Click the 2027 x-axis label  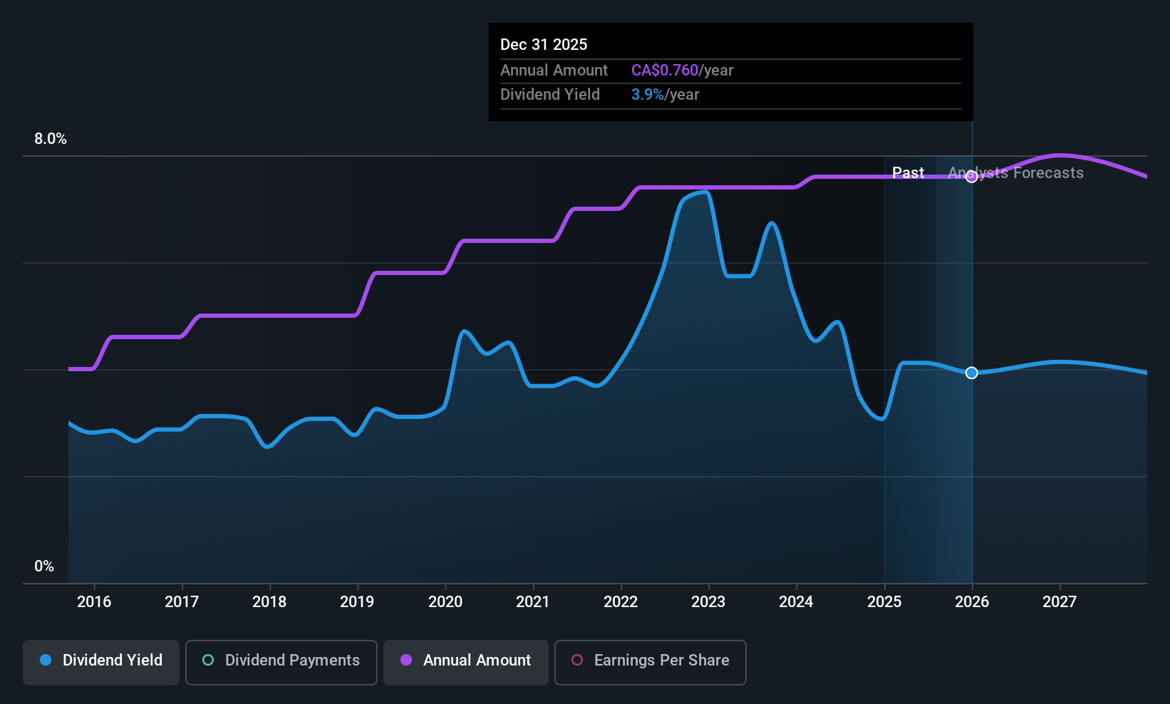(1060, 601)
